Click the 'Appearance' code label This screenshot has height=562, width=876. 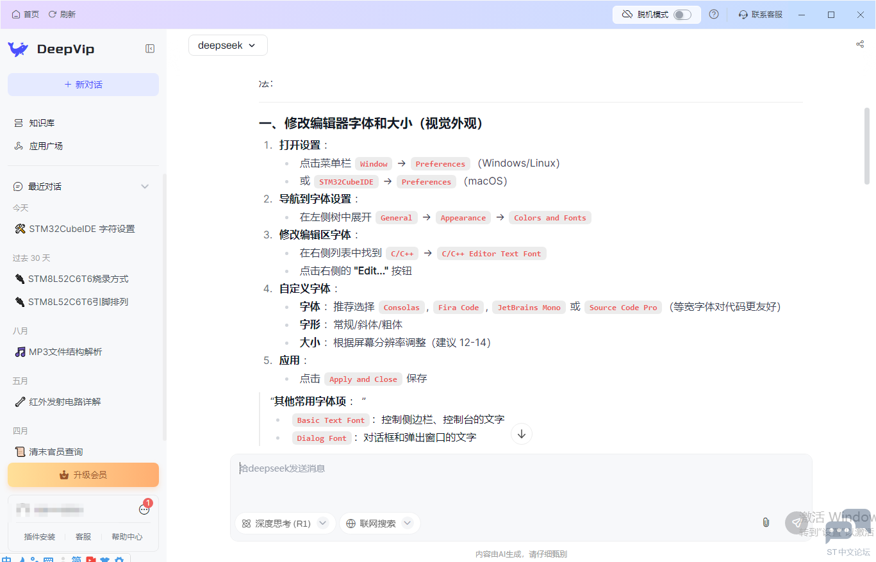click(x=463, y=218)
